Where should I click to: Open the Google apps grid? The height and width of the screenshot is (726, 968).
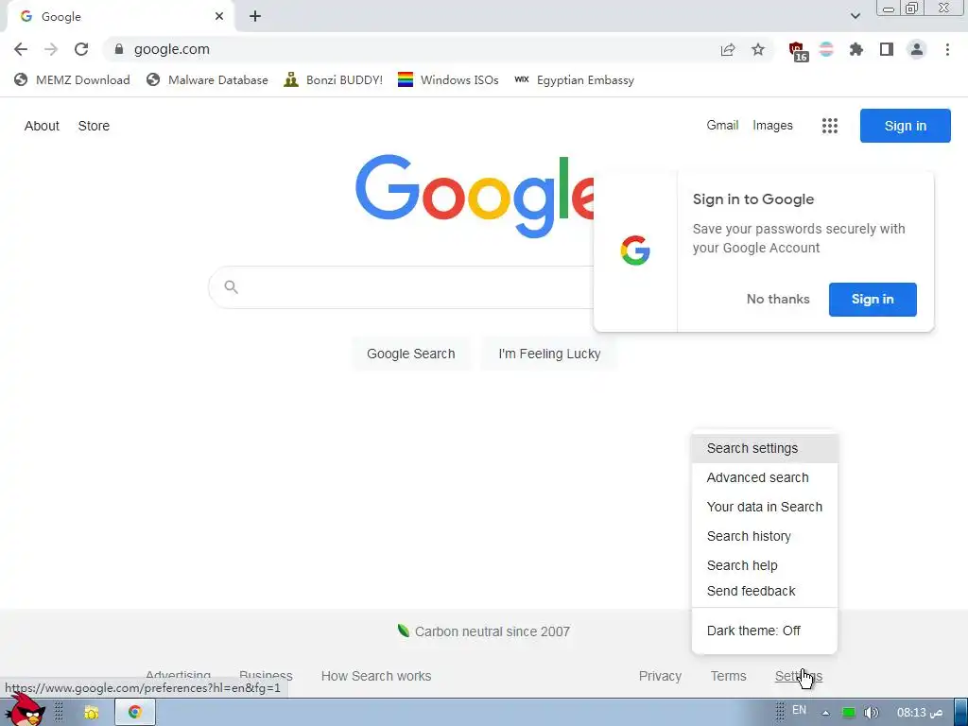coord(830,126)
